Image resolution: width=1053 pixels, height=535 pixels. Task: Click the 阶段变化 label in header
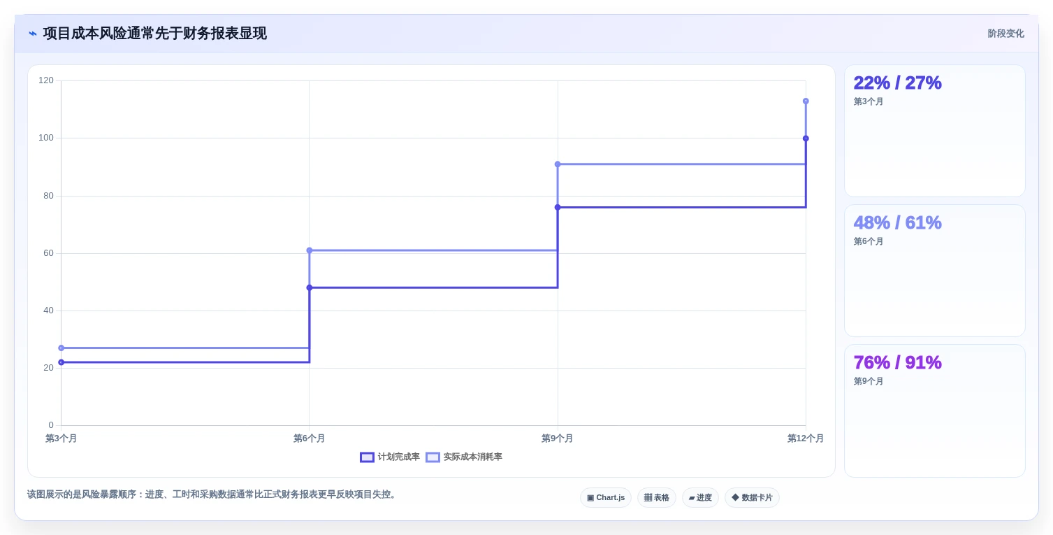pyautogui.click(x=1005, y=34)
